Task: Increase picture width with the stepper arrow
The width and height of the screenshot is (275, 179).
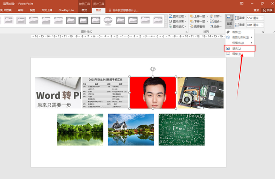Action: click(x=262, y=24)
